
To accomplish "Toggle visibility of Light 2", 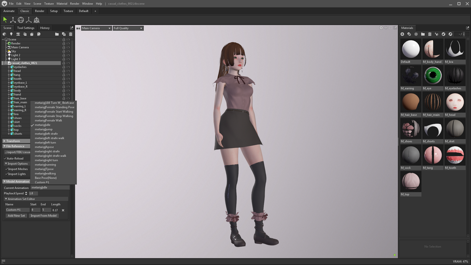I will click(68, 55).
